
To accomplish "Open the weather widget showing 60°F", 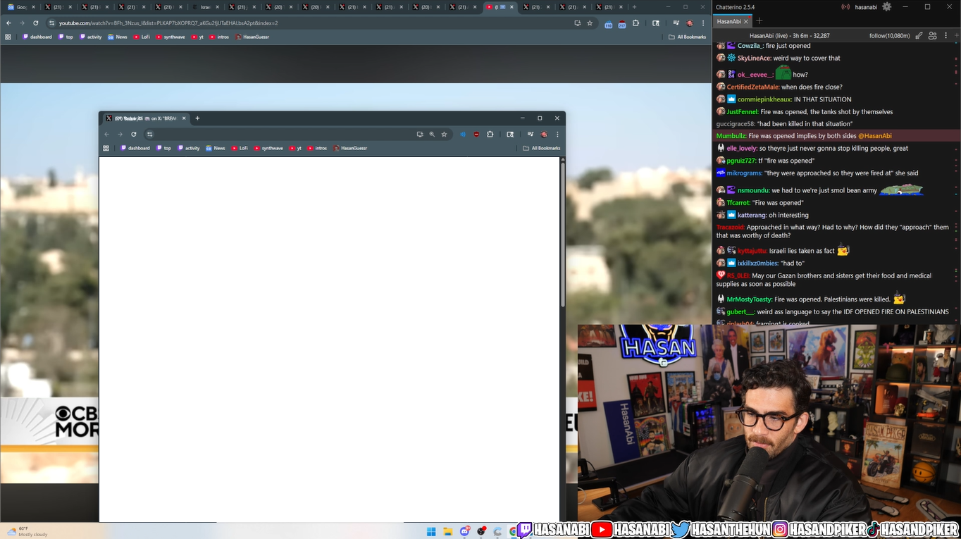I will point(28,531).
